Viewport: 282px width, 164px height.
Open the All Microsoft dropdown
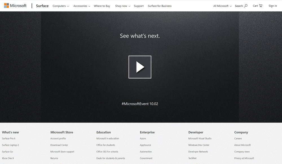(222, 6)
